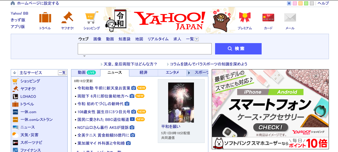
Task: Switch to the エンタメ tab
Action: point(172,73)
